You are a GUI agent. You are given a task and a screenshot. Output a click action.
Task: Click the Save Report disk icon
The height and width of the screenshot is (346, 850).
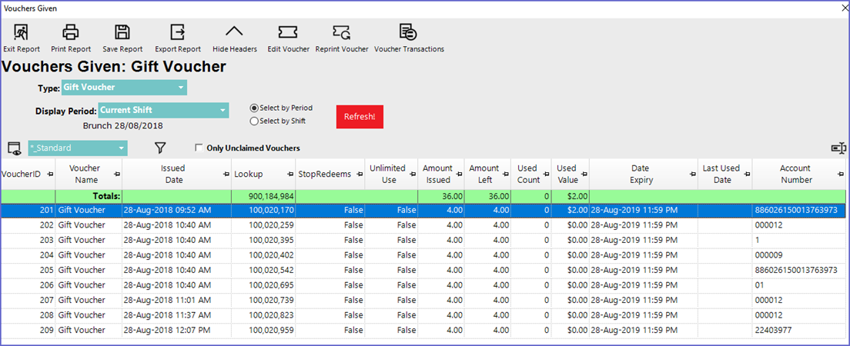coord(122,32)
